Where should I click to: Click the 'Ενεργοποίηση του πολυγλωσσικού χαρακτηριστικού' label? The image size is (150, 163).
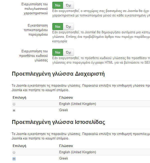(x=34, y=9)
